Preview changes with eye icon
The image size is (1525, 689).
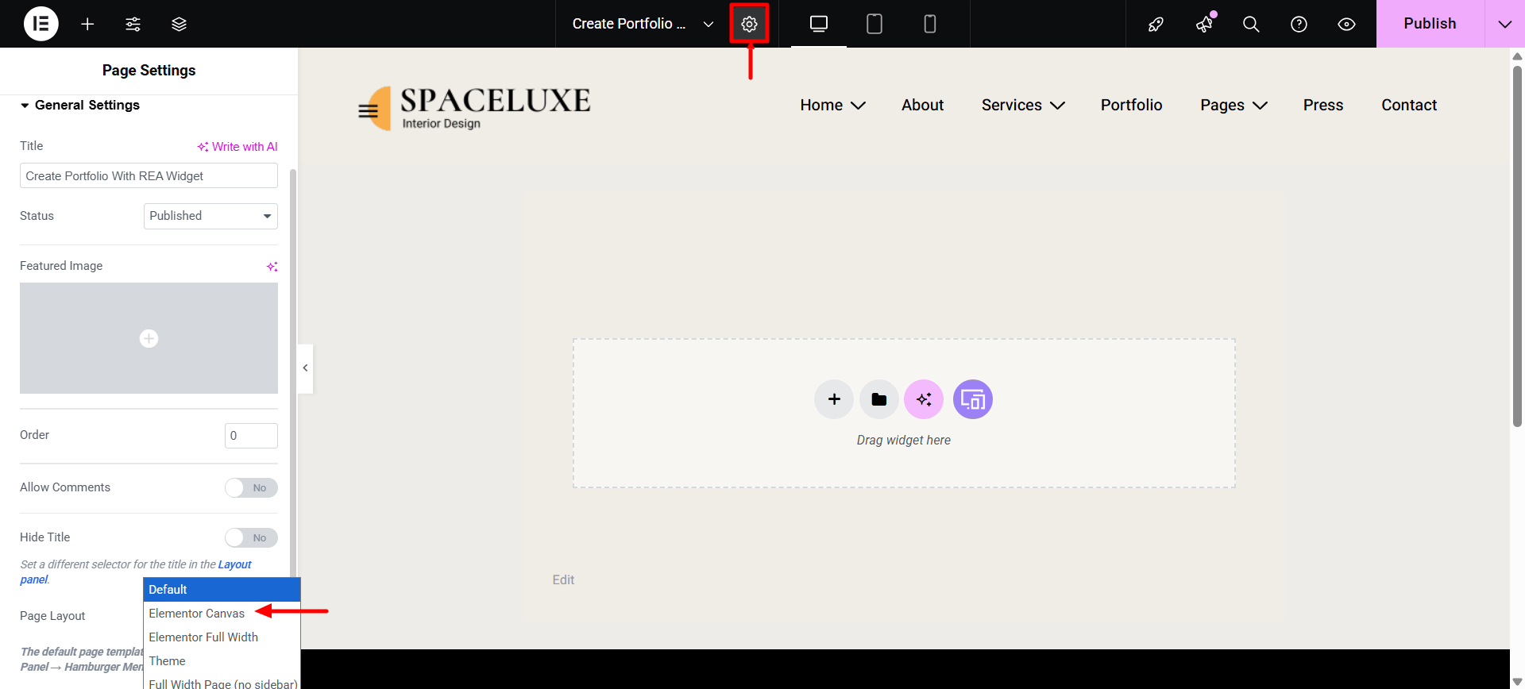click(1346, 24)
